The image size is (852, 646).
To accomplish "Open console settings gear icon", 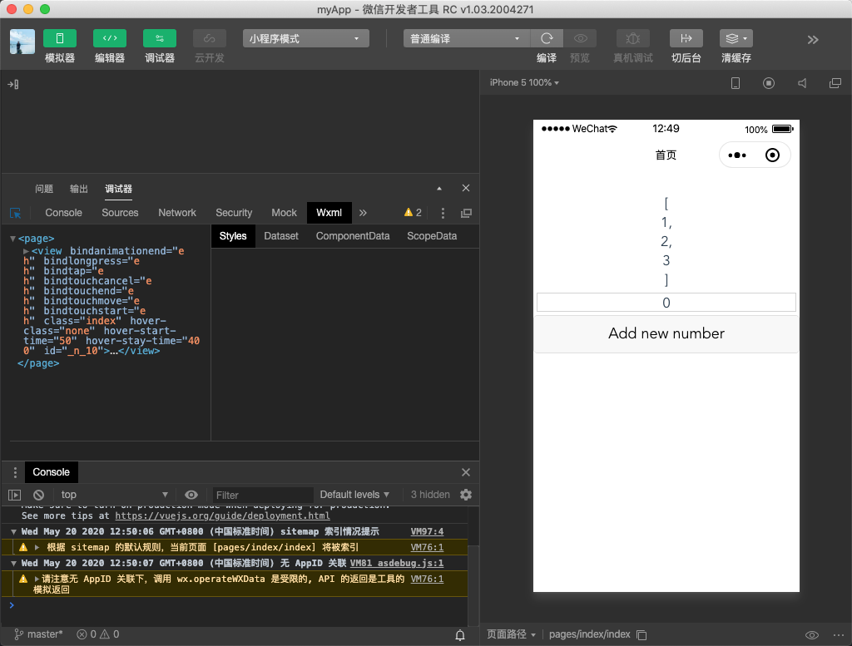I will 466,495.
